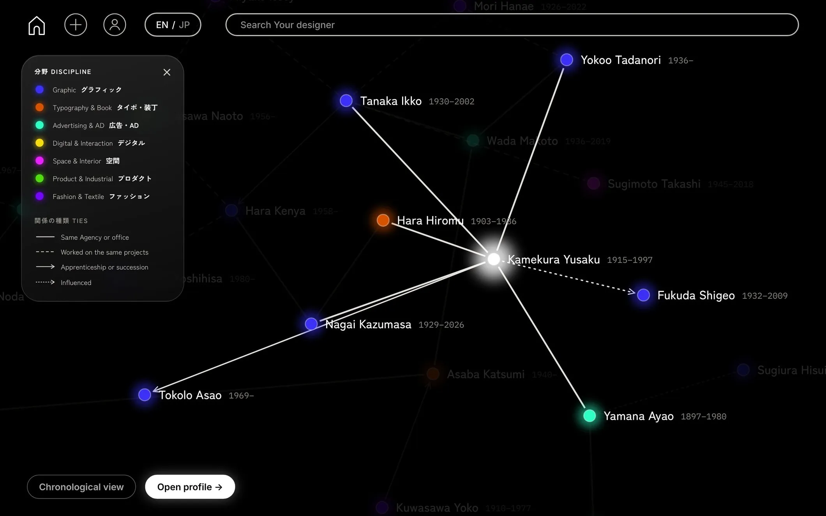Switch to Chronological view

click(x=81, y=487)
